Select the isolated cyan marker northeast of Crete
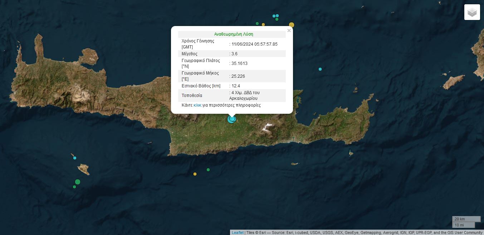Image resolution: width=484 pixels, height=235 pixels. [x=320, y=69]
